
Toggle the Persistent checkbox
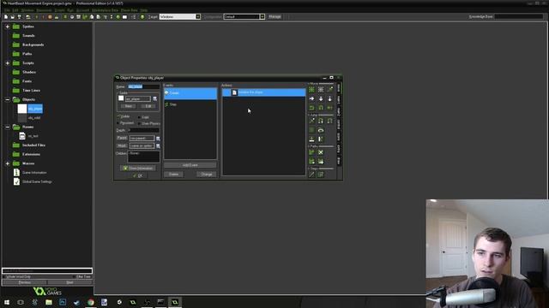tap(118, 123)
